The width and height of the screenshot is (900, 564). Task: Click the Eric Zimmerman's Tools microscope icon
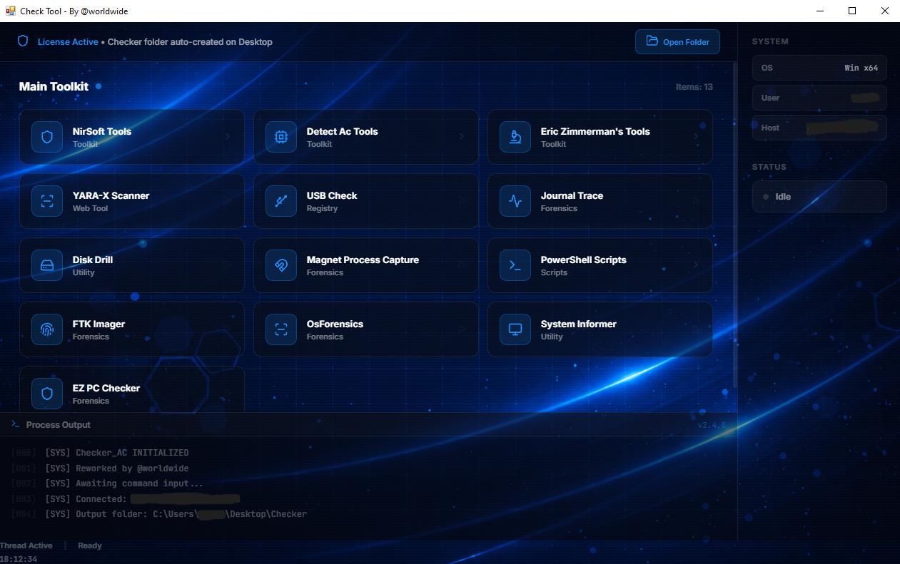tap(515, 137)
